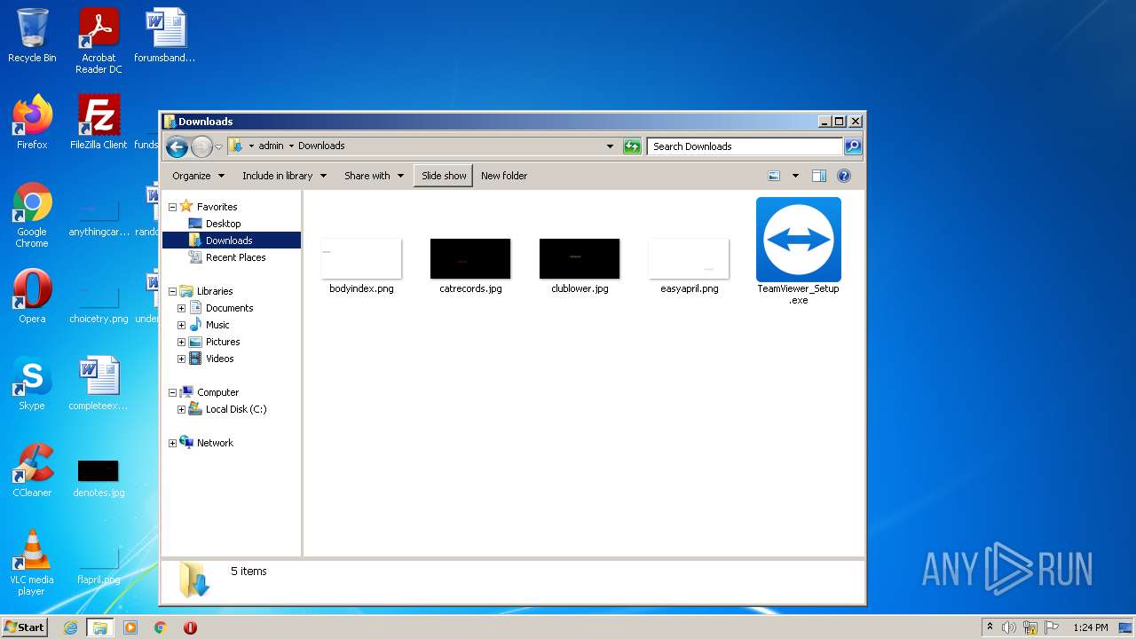The image size is (1136, 639).
Task: Collapse the Favorites tree group
Action: pyautogui.click(x=172, y=207)
